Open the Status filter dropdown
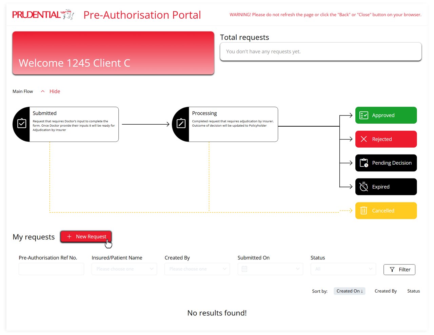434x335 pixels. pos(343,269)
